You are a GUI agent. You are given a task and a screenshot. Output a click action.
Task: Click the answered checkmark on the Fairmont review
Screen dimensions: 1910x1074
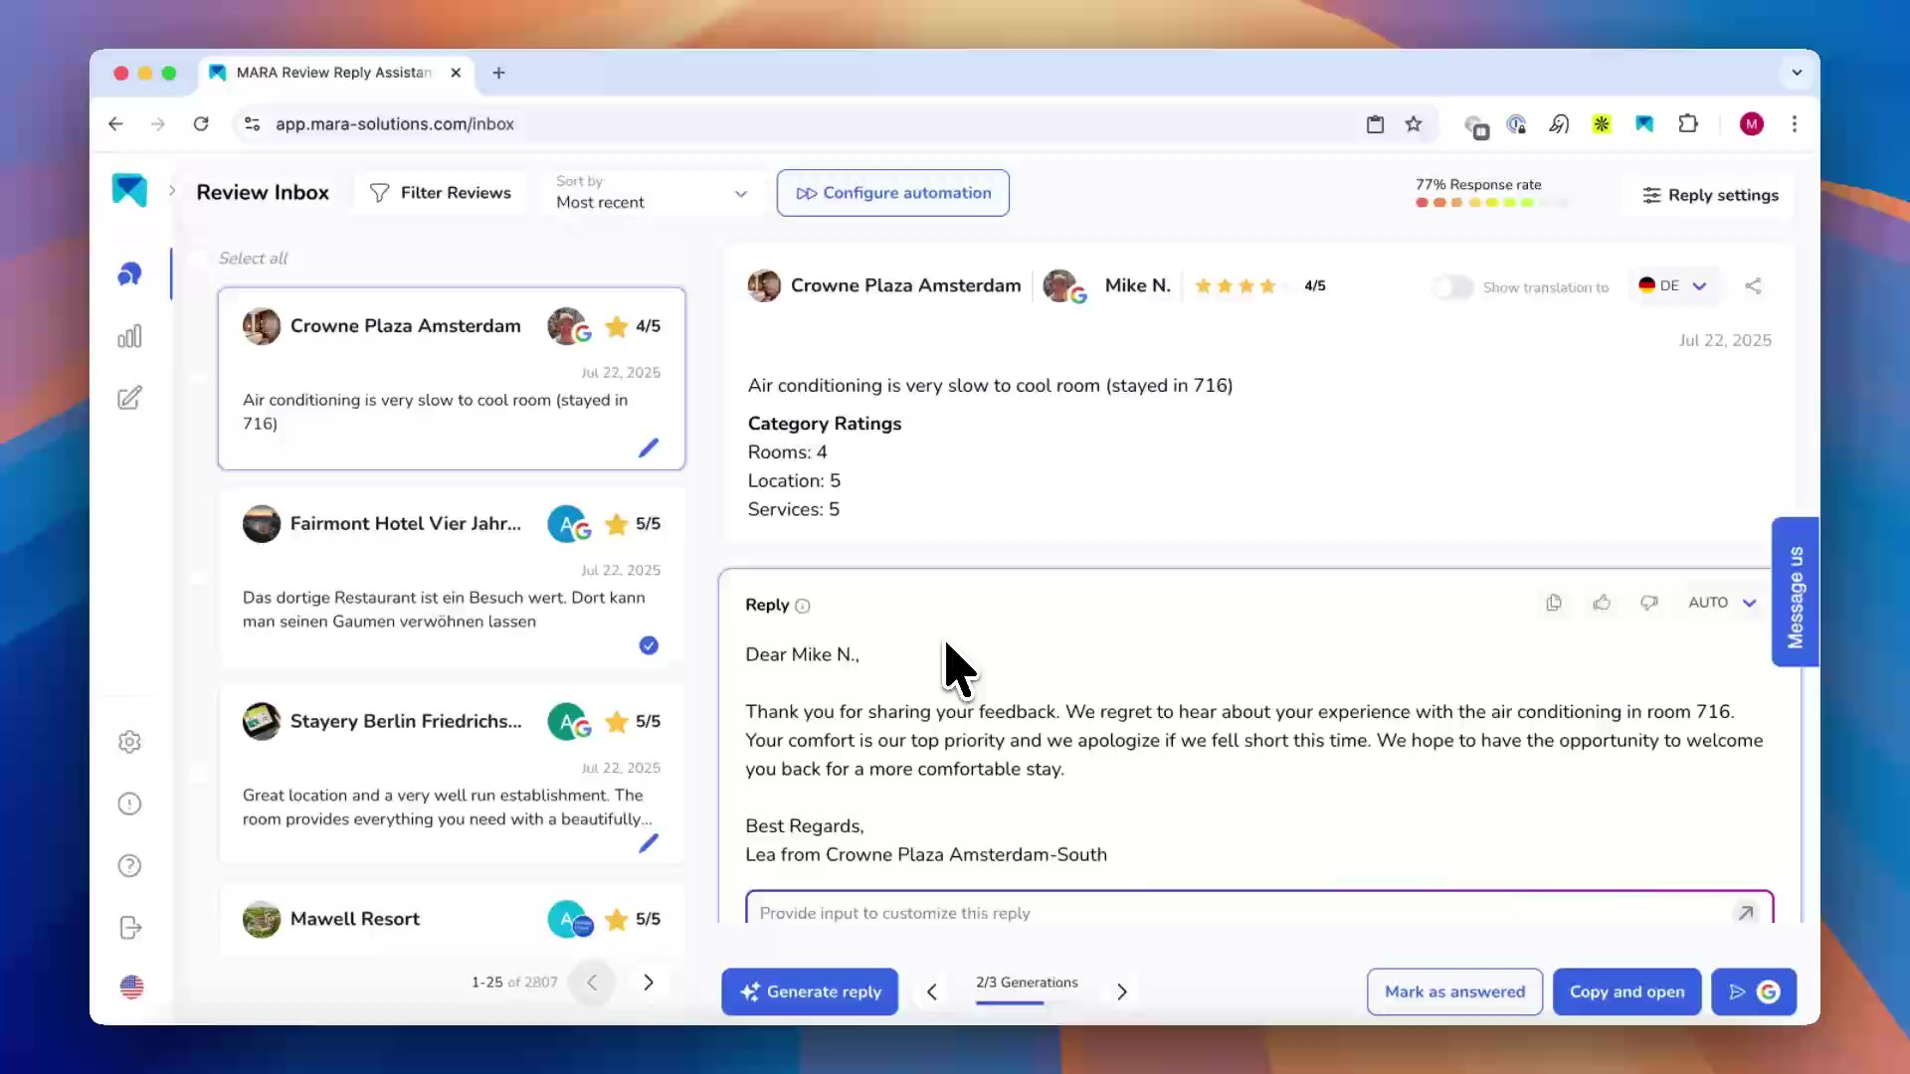click(x=648, y=645)
